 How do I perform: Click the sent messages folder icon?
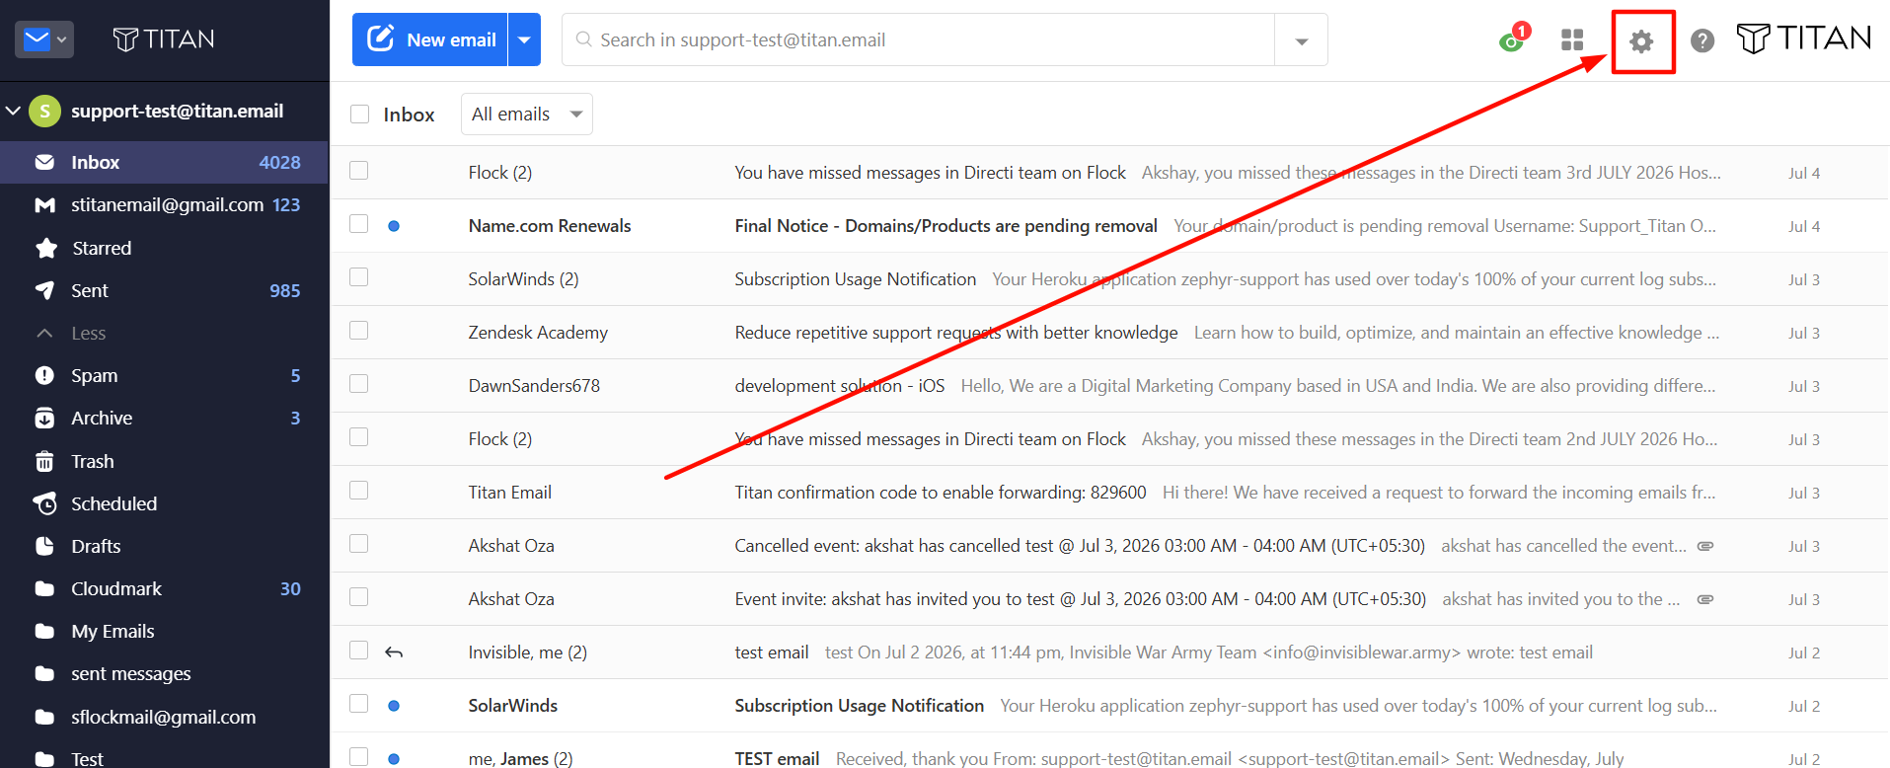pos(45,673)
